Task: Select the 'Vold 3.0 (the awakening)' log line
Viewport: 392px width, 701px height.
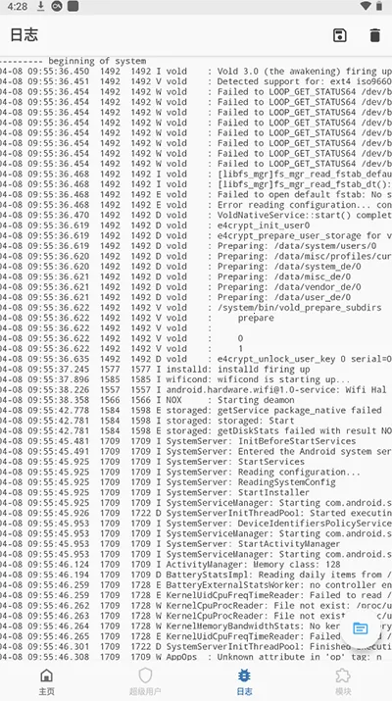Action: [x=196, y=72]
